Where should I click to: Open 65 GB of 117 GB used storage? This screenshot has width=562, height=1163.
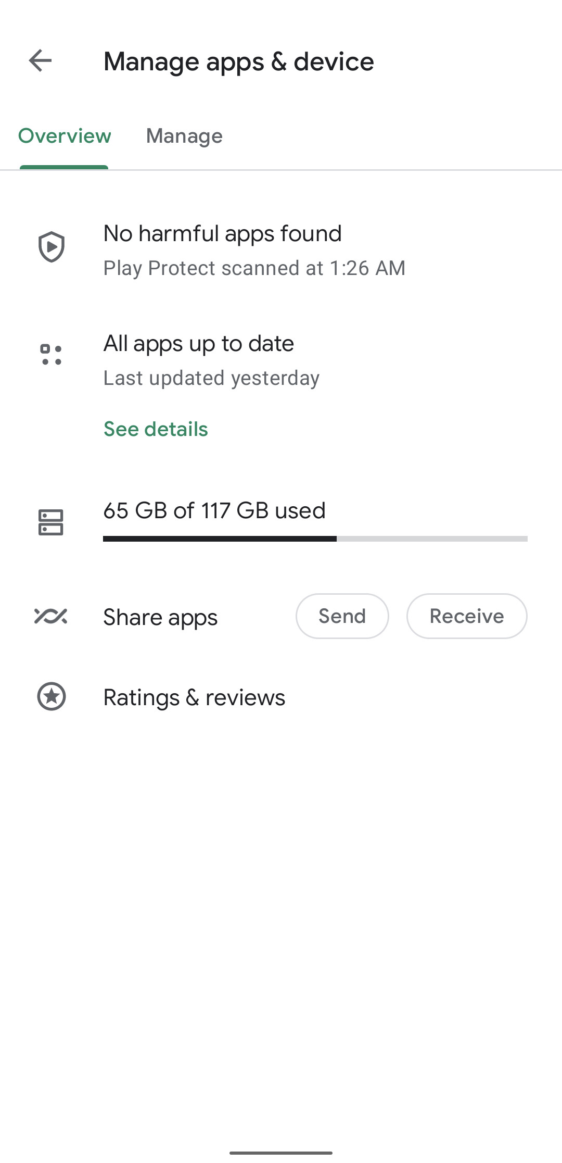coord(281,522)
